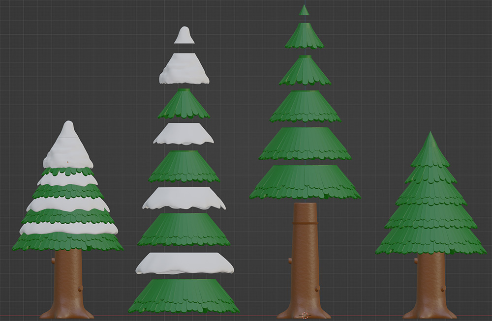Select the snow cap atop the assembled snowy tree

click(68, 145)
